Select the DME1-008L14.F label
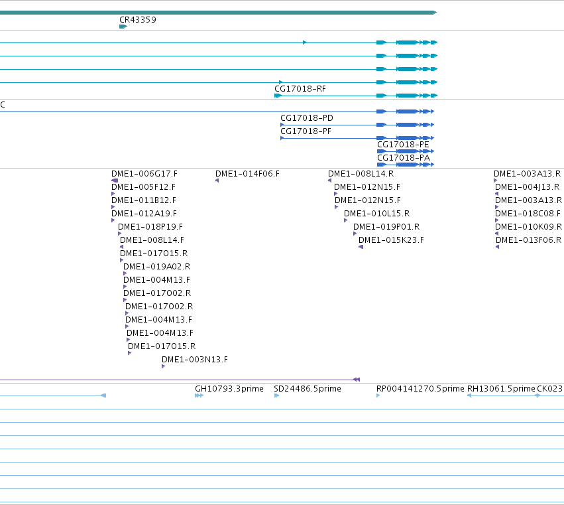This screenshot has height=505, width=564. point(152,240)
